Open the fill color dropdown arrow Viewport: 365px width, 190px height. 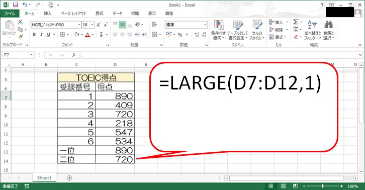tap(82, 35)
